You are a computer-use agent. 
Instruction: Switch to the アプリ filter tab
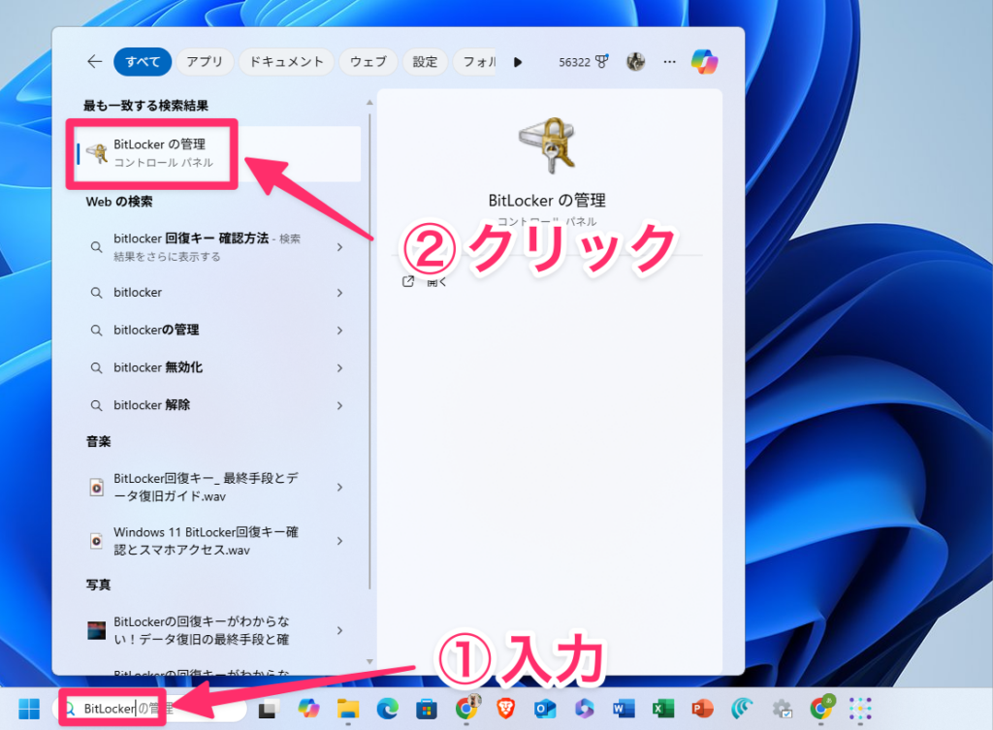(205, 61)
